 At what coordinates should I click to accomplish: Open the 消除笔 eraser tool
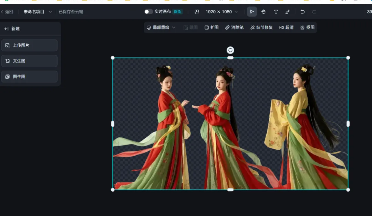pos(234,27)
